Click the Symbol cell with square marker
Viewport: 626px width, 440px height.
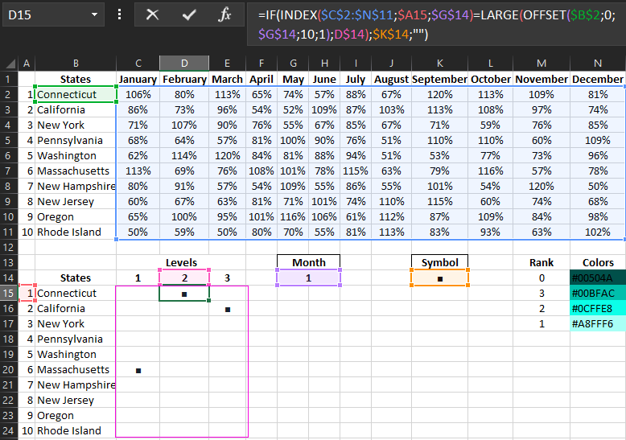[439, 278]
